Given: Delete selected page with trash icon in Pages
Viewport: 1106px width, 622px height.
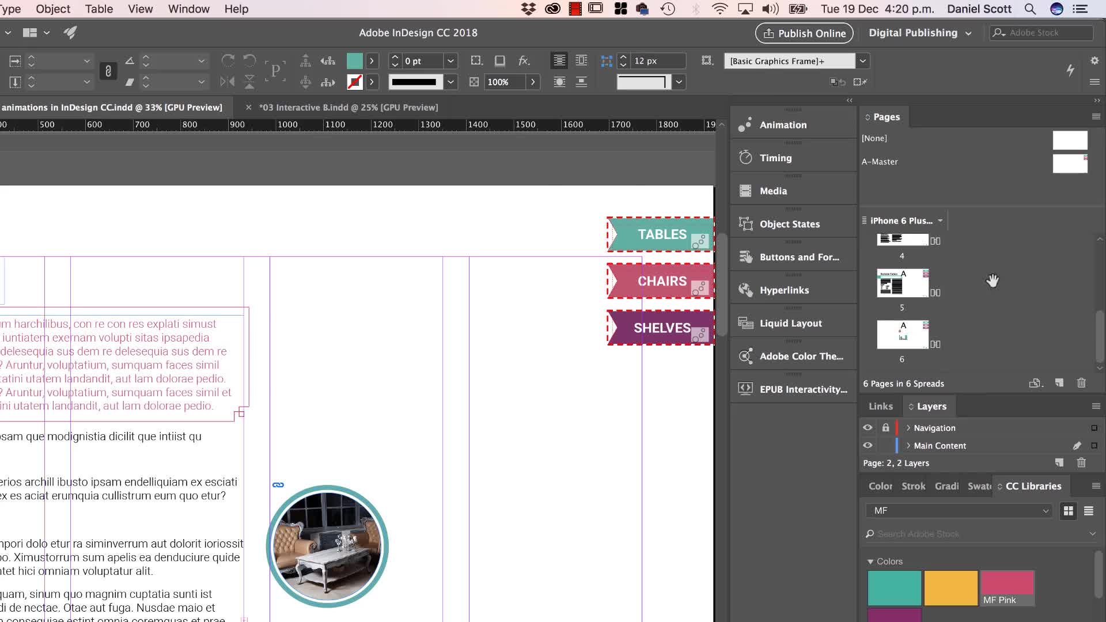Looking at the screenshot, I should pyautogui.click(x=1081, y=383).
